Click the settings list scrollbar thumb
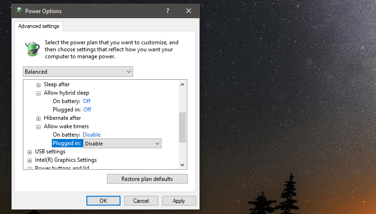The image size is (376, 214). coord(182,128)
